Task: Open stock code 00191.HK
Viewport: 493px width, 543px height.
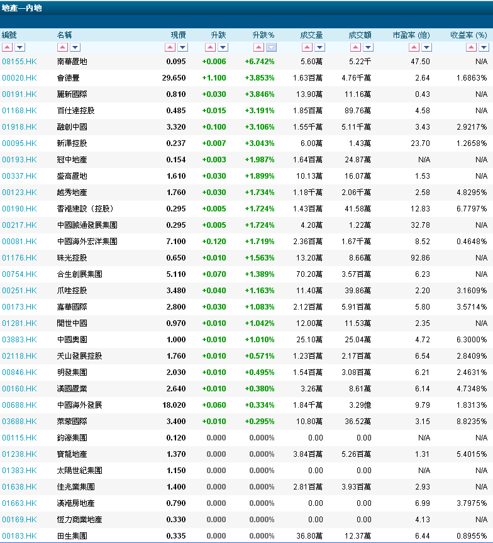Action: tap(19, 94)
